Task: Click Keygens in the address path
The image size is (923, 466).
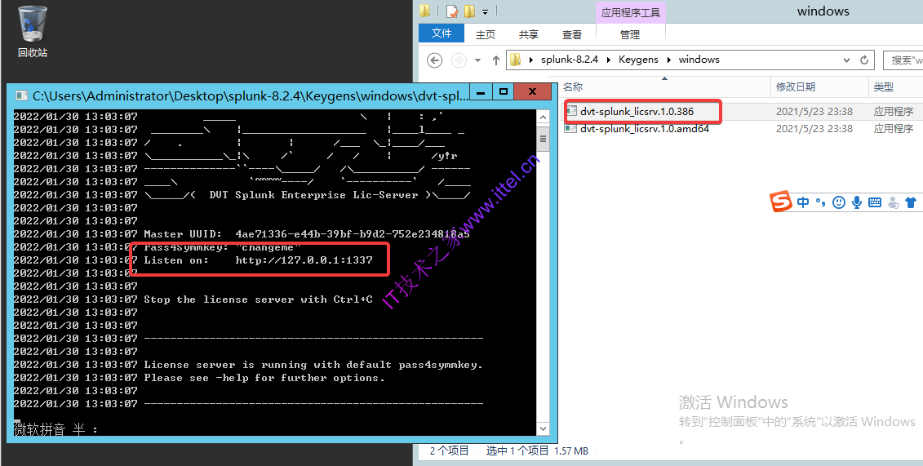Action: point(639,60)
